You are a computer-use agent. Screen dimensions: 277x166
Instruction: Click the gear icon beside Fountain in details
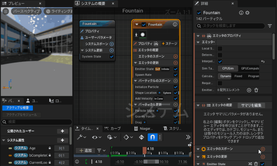click(x=247, y=13)
